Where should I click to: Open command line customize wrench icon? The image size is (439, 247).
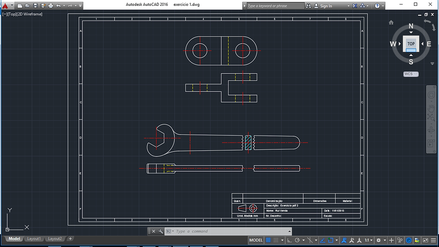(x=161, y=231)
